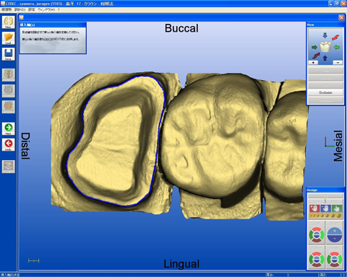
Task: Click the green Next arrow button
Action: pos(9,128)
